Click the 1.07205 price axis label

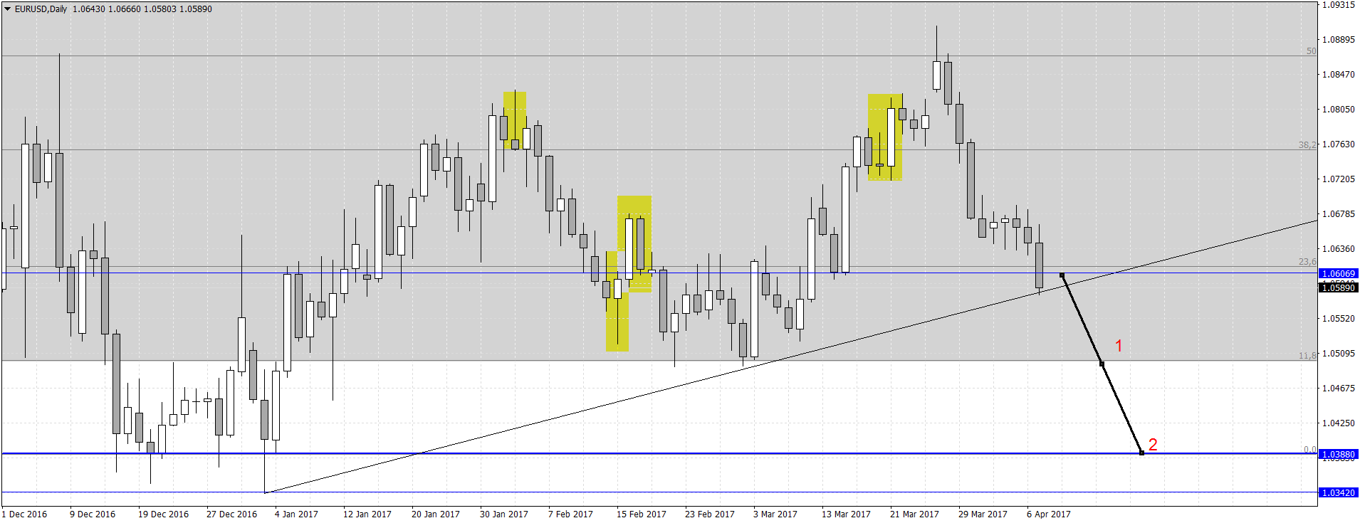1339,179
